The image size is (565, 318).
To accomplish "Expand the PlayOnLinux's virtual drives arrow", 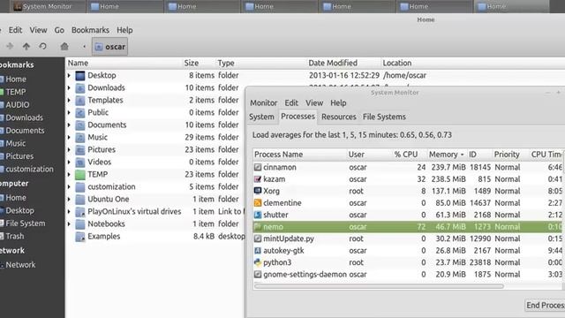I will 69,212.
